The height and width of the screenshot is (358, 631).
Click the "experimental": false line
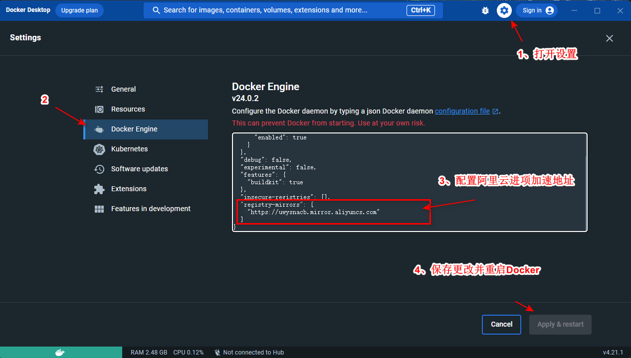[278, 167]
